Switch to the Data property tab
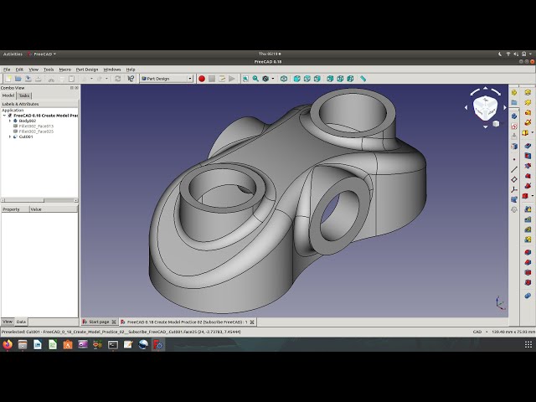Viewport: 536px width, 402px height. coord(21,322)
